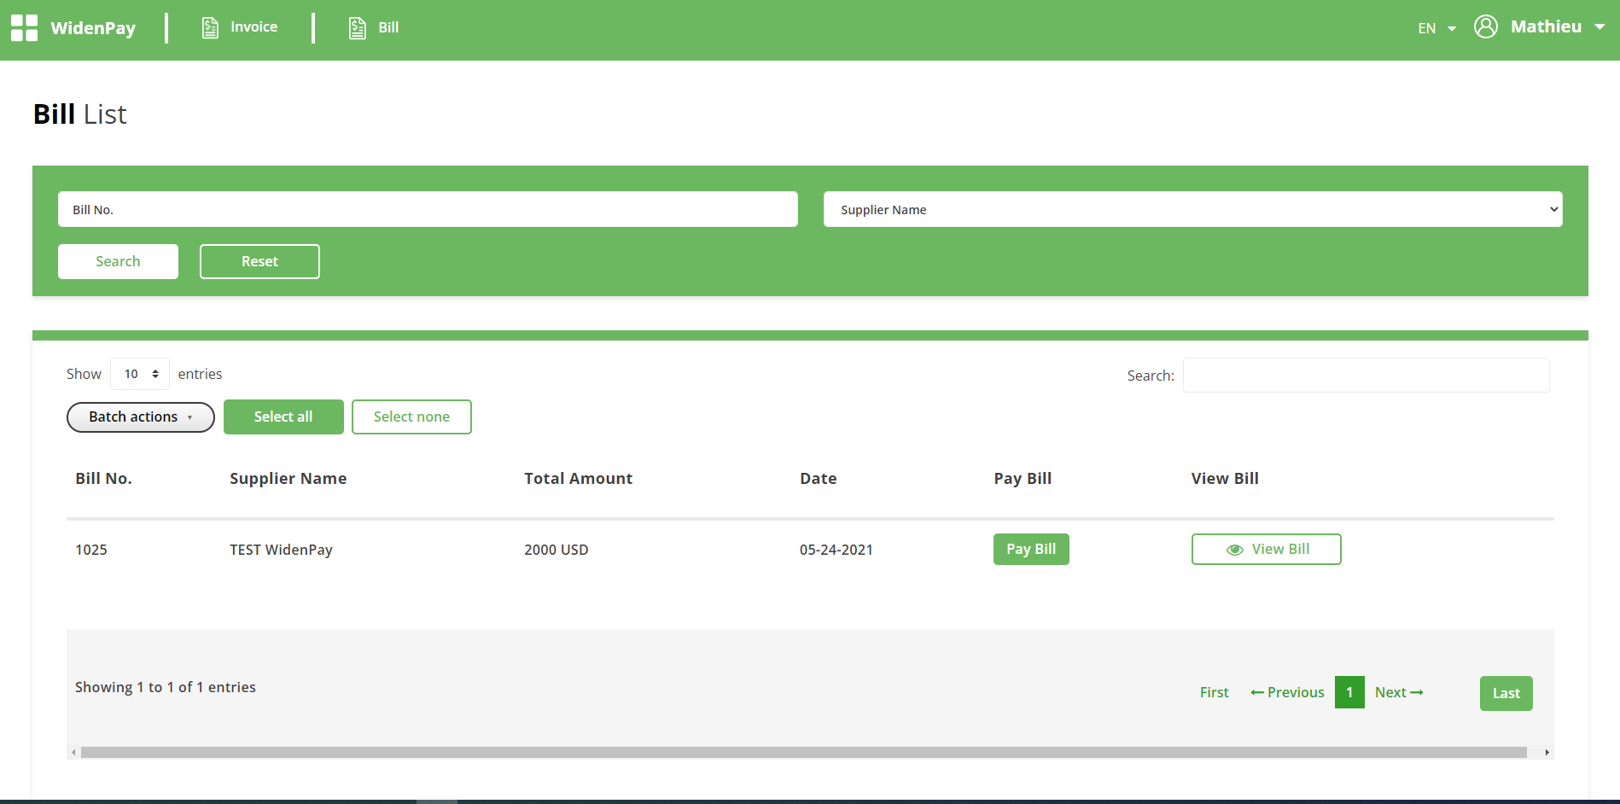1620x804 pixels.
Task: Select all bill entries
Action: click(283, 417)
